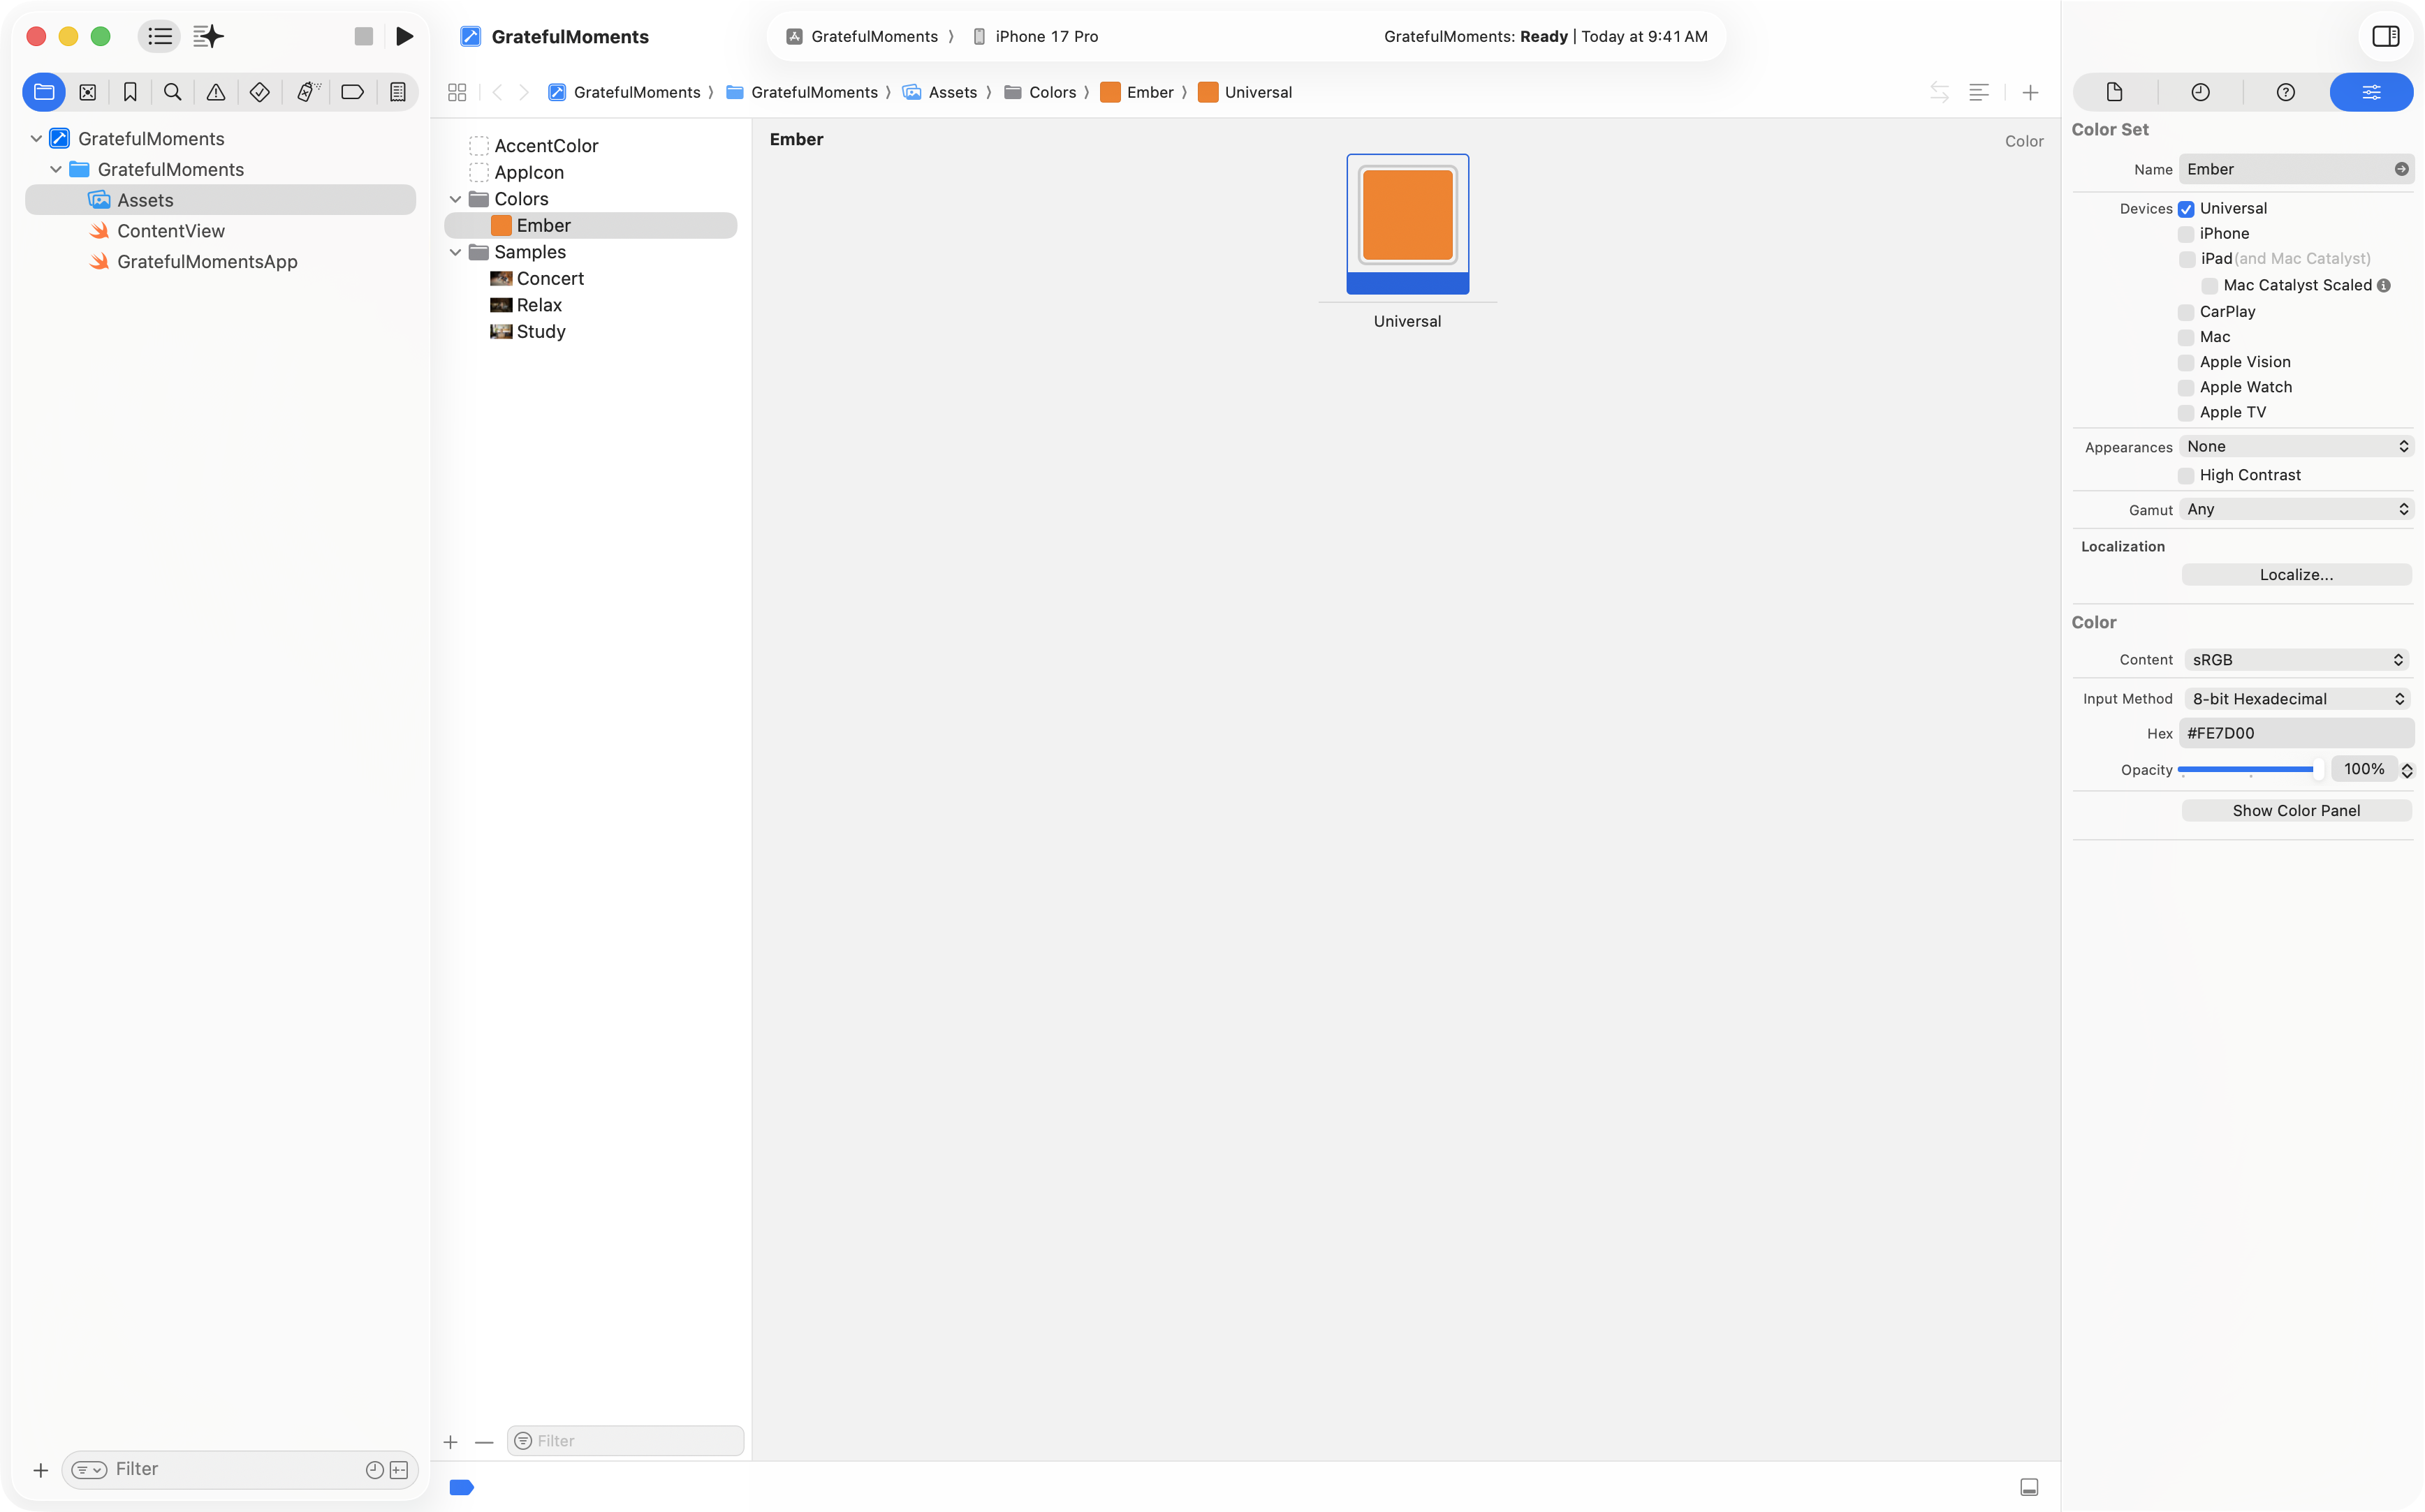The height and width of the screenshot is (1512, 2425).
Task: Enable the iPhone device checkbox
Action: pos(2186,234)
